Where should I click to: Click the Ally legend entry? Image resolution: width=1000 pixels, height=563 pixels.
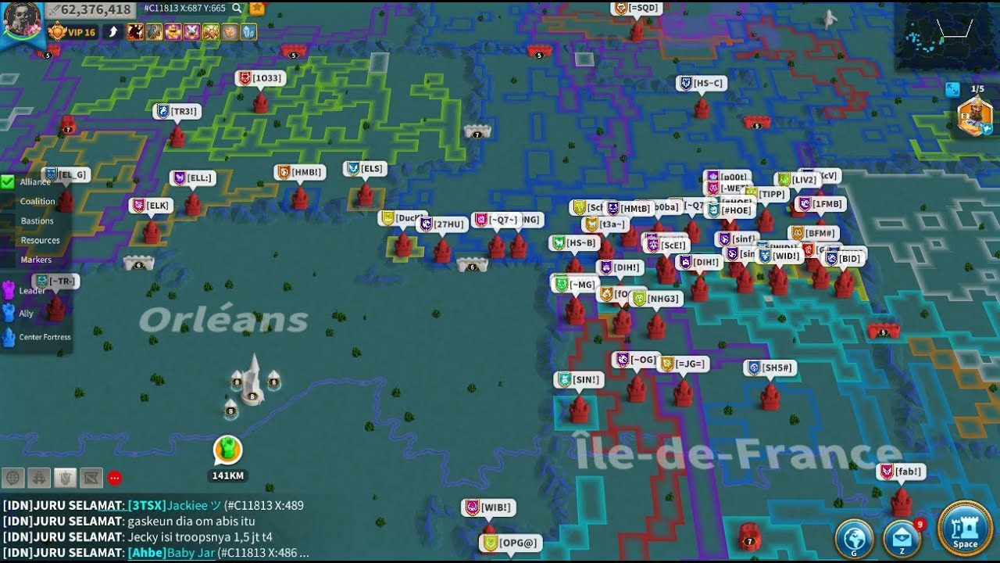(x=19, y=314)
